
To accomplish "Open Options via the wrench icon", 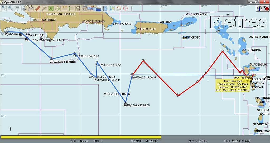I will click(44, 8).
